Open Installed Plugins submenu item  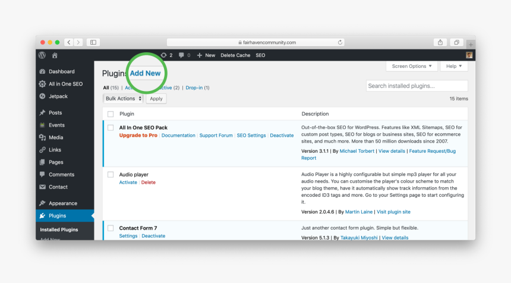pos(59,229)
